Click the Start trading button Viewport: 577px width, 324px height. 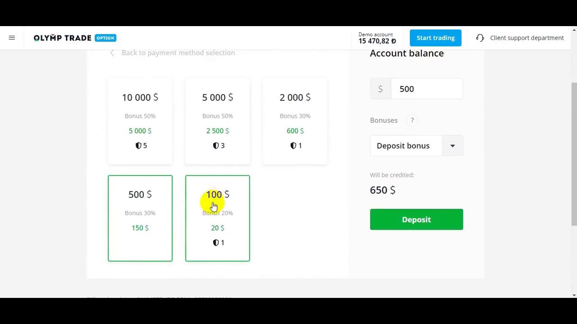pyautogui.click(x=435, y=38)
